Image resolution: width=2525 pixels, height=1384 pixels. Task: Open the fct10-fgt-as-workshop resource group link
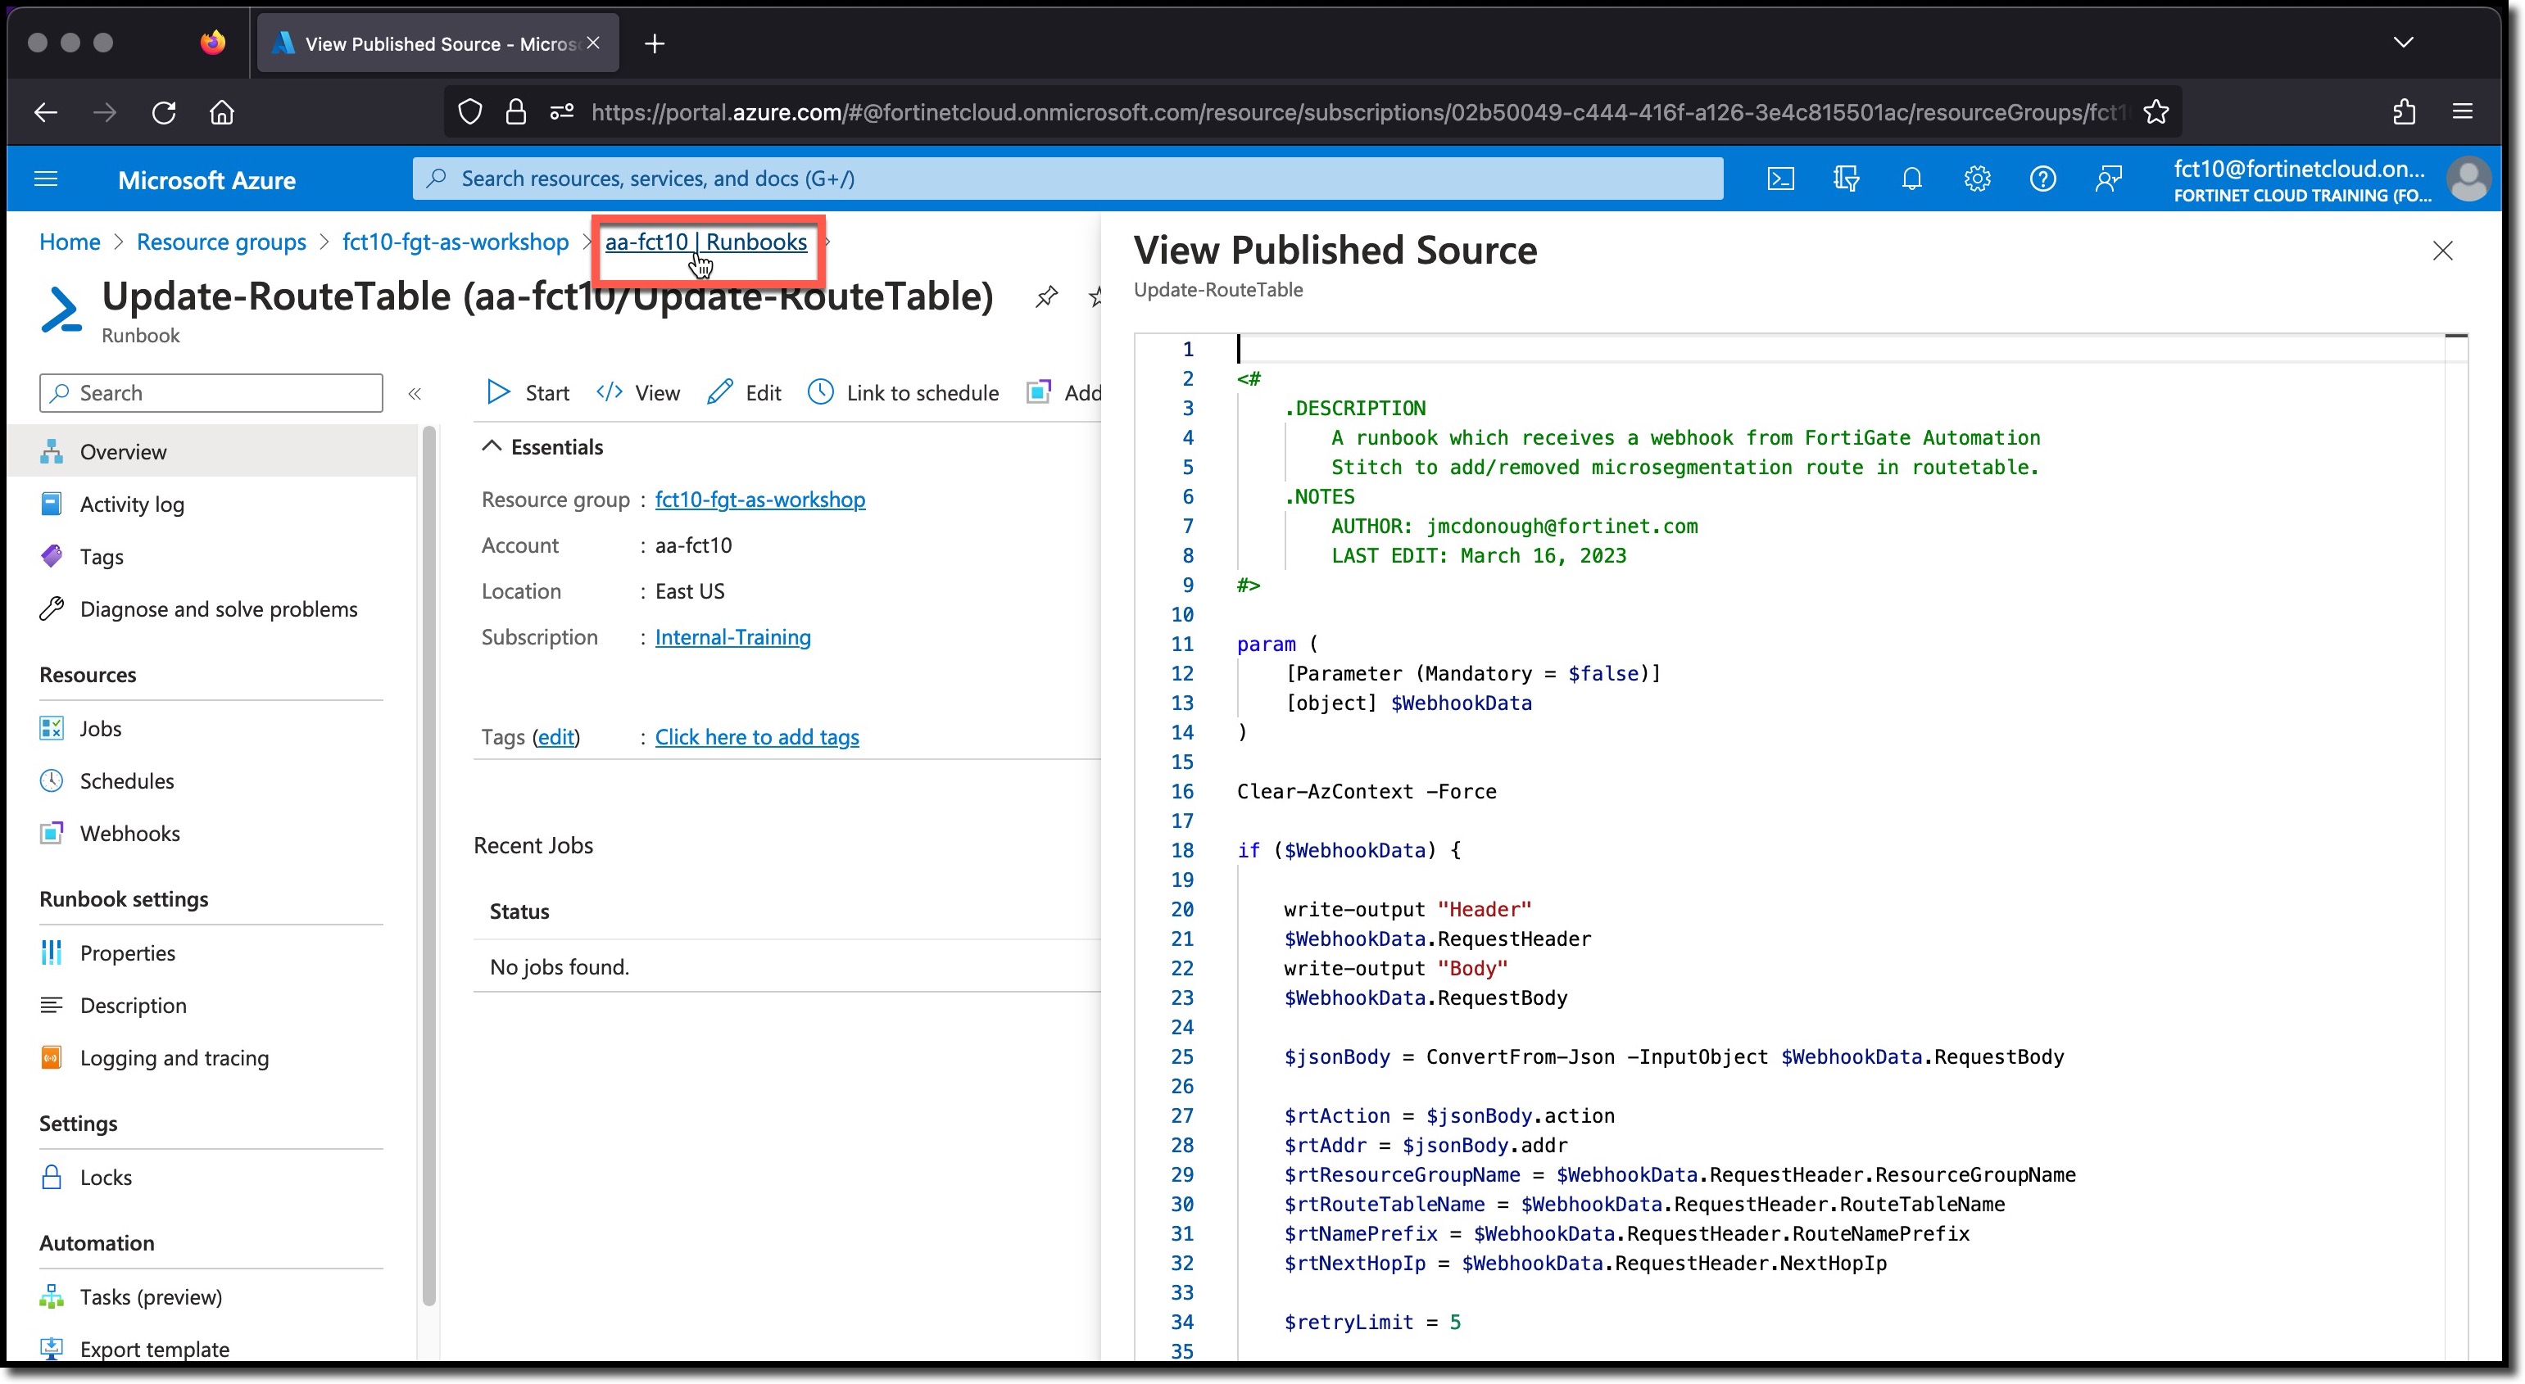point(759,500)
